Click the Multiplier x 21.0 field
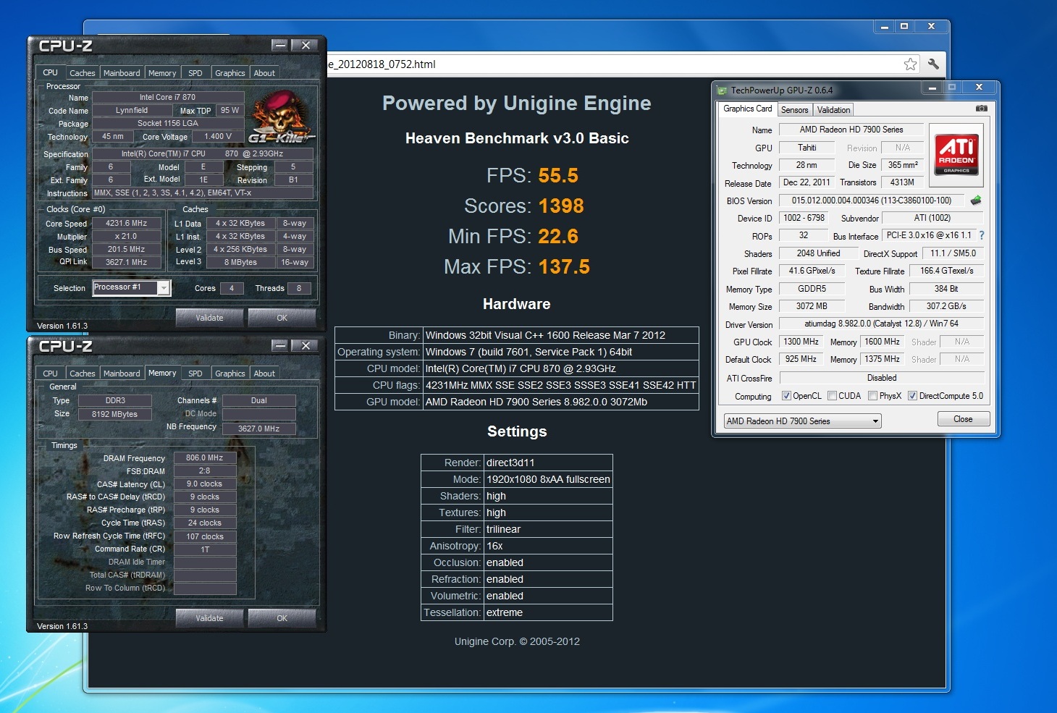The image size is (1057, 713). click(126, 237)
